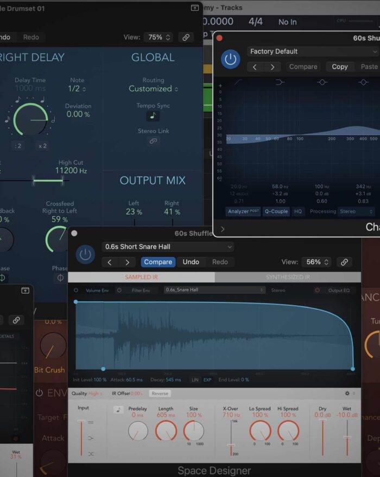Viewport: 380px width, 477px height.
Task: Open Stereo Delay View 75% dropdown
Action: (x=159, y=37)
